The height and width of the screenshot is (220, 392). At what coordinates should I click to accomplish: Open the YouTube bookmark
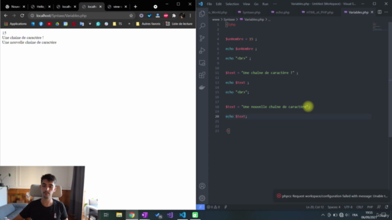pyautogui.click(x=49, y=24)
